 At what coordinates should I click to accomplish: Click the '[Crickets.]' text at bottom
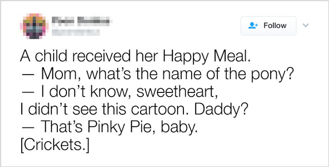click(55, 145)
